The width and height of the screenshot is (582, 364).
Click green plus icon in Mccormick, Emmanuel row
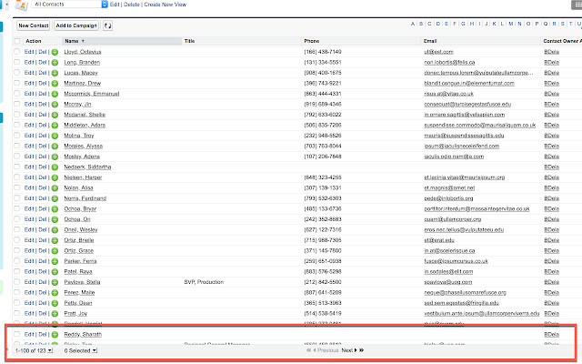(55, 94)
